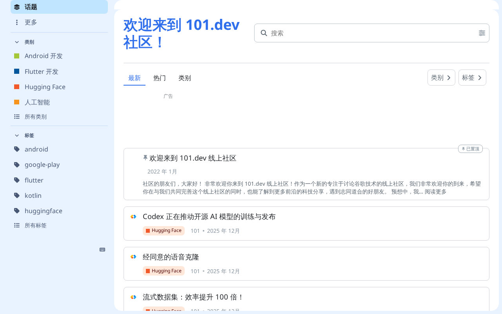
Task: Switch to the 热门 tab
Action: pyautogui.click(x=160, y=78)
